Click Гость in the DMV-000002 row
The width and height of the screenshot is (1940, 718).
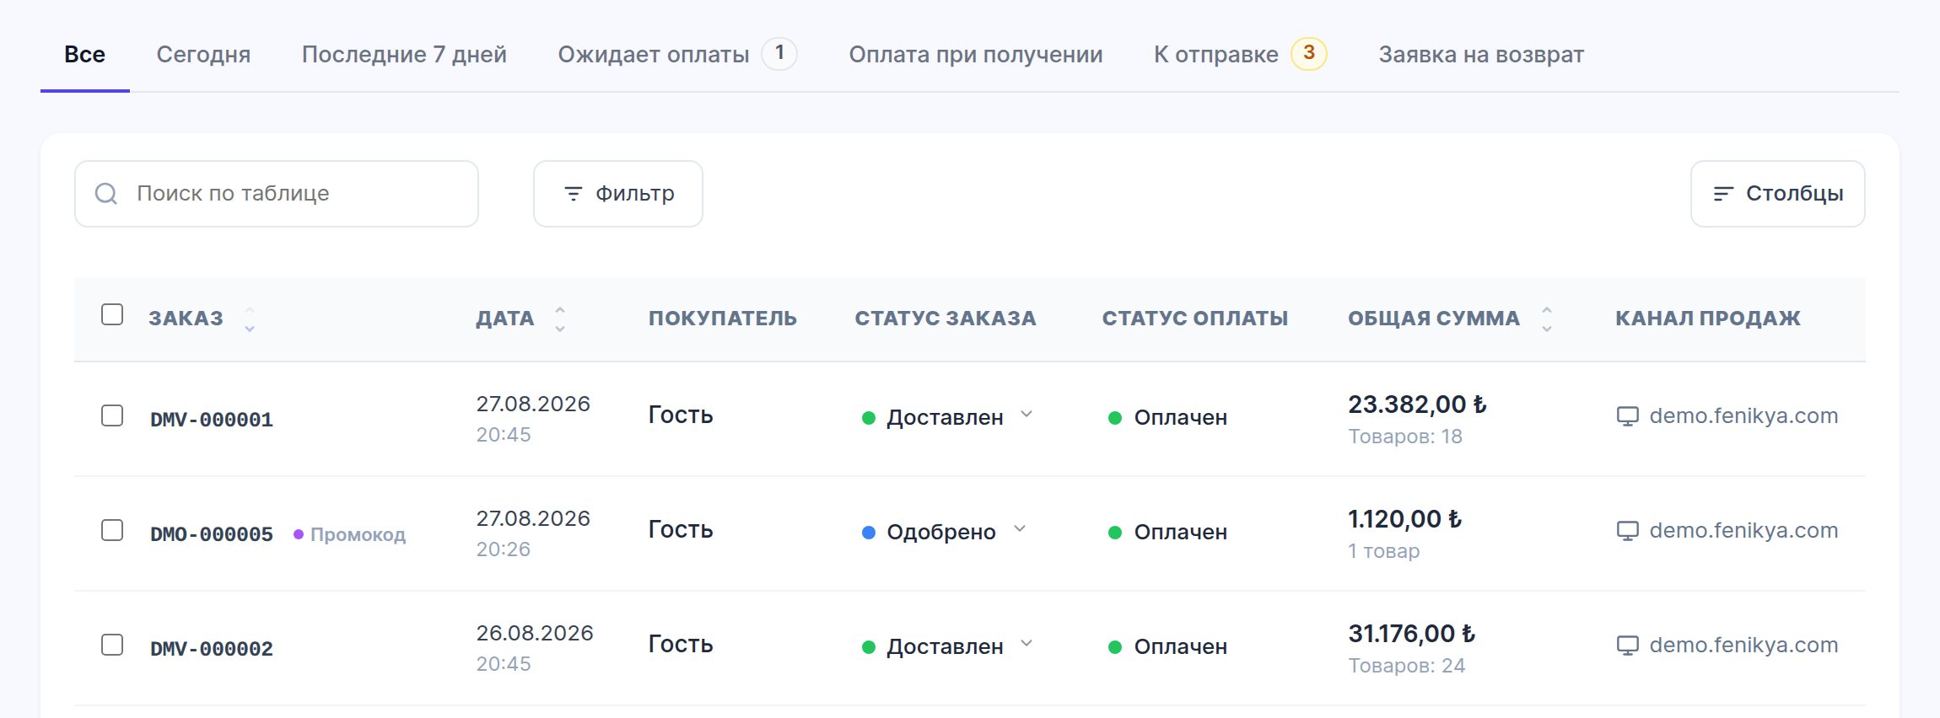click(681, 644)
